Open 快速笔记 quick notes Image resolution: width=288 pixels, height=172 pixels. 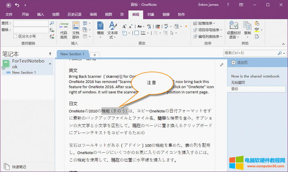(19, 167)
